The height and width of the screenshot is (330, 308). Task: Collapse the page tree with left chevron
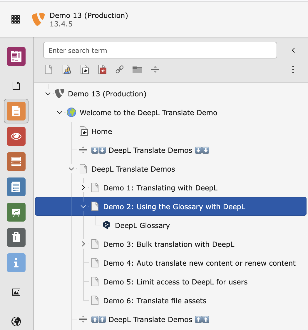pyautogui.click(x=294, y=50)
